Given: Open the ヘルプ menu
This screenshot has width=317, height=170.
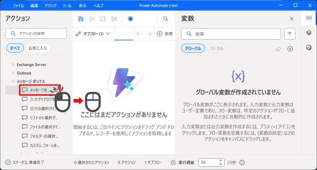Looking at the screenshot, I should coord(98,6).
